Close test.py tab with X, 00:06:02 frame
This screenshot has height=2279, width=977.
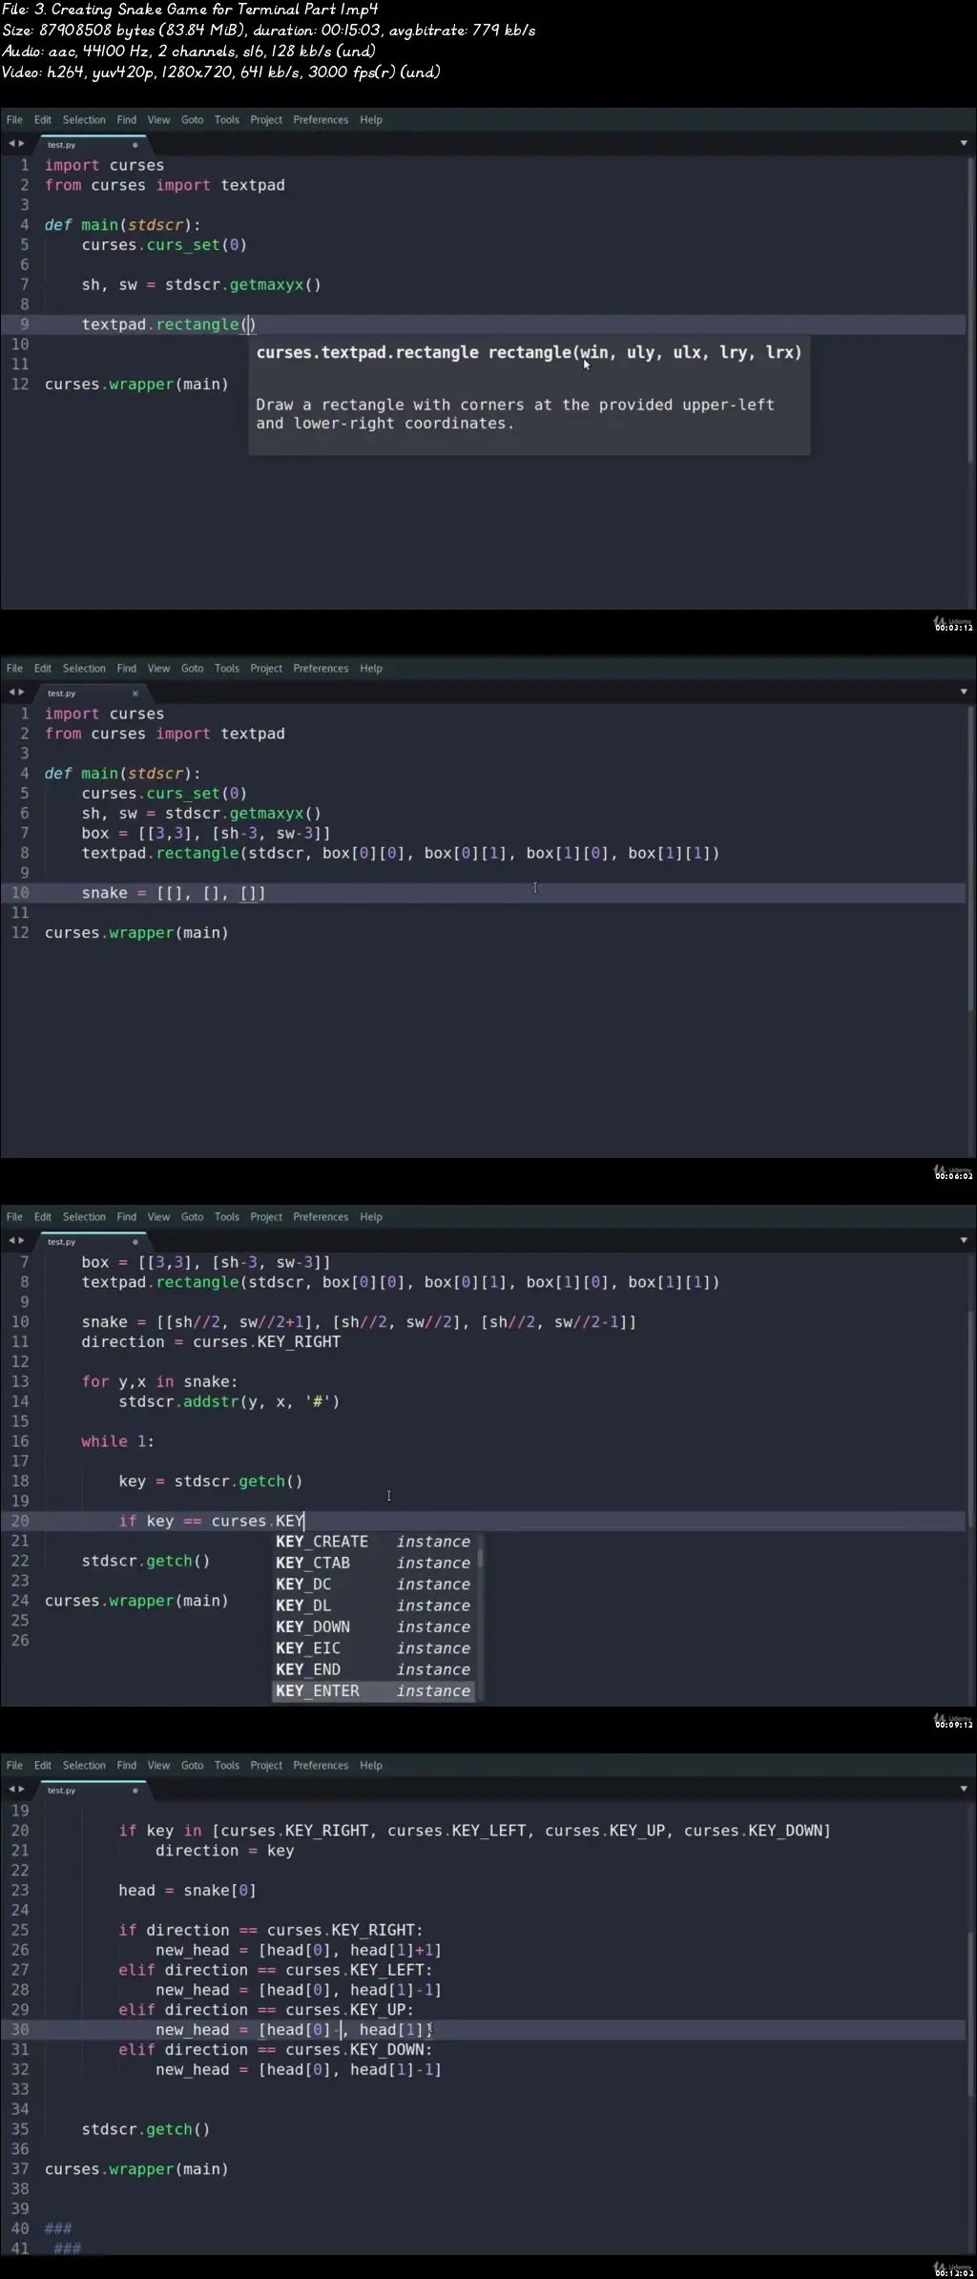pyautogui.click(x=135, y=694)
